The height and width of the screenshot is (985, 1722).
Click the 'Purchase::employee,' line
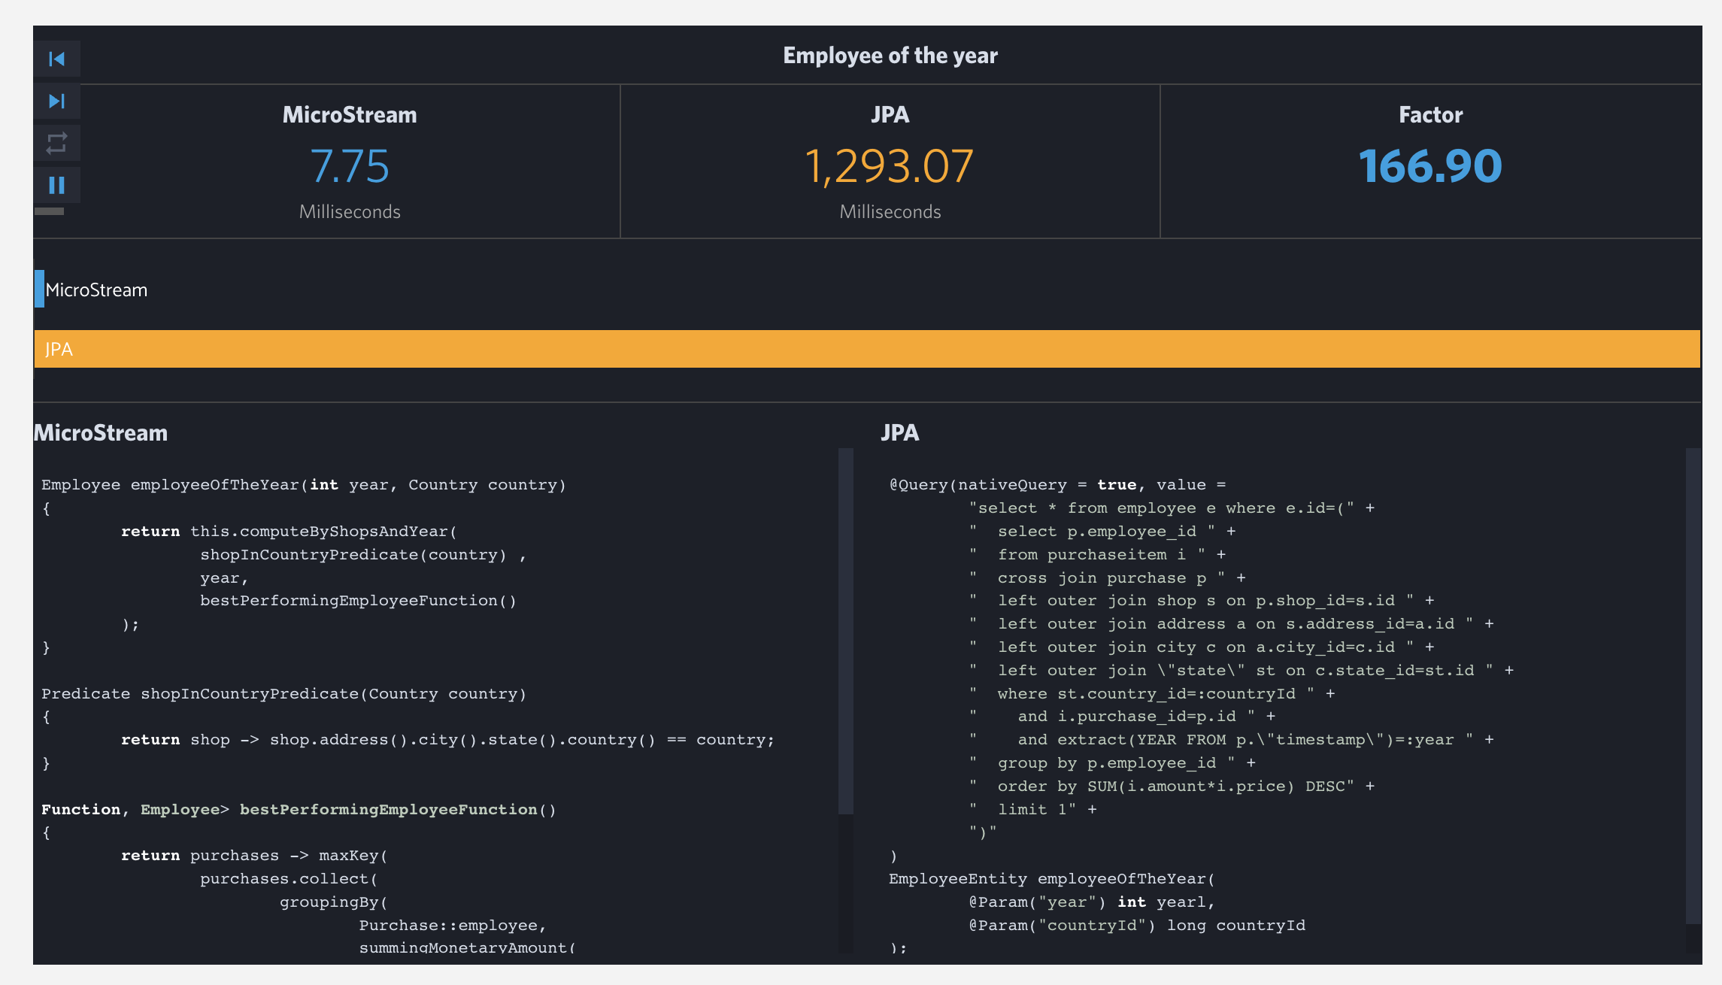[x=453, y=926]
